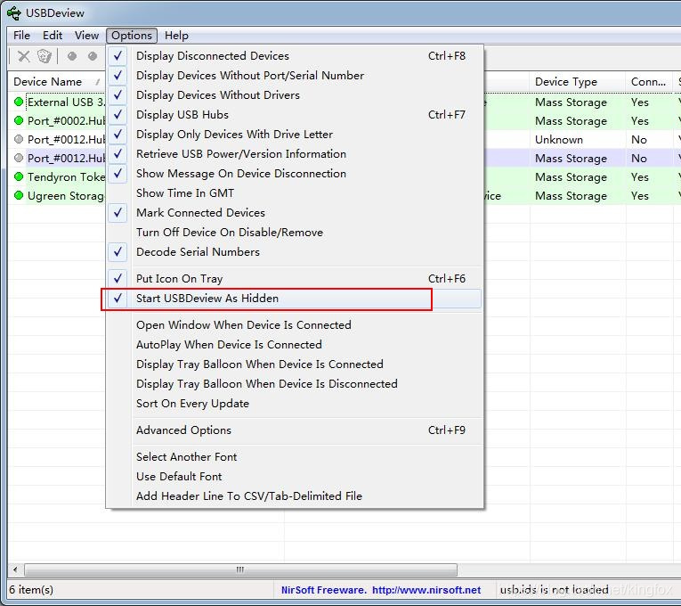Click green status dot for Tendyron Token
681x606 pixels.
(x=18, y=177)
